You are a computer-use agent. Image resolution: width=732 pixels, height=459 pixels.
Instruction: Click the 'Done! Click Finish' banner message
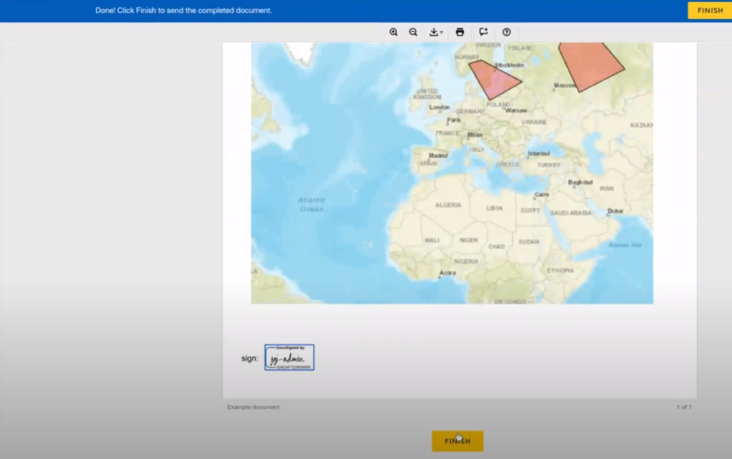pos(183,10)
